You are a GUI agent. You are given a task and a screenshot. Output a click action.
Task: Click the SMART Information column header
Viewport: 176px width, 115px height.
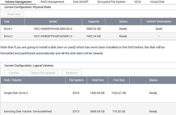(x=159, y=22)
